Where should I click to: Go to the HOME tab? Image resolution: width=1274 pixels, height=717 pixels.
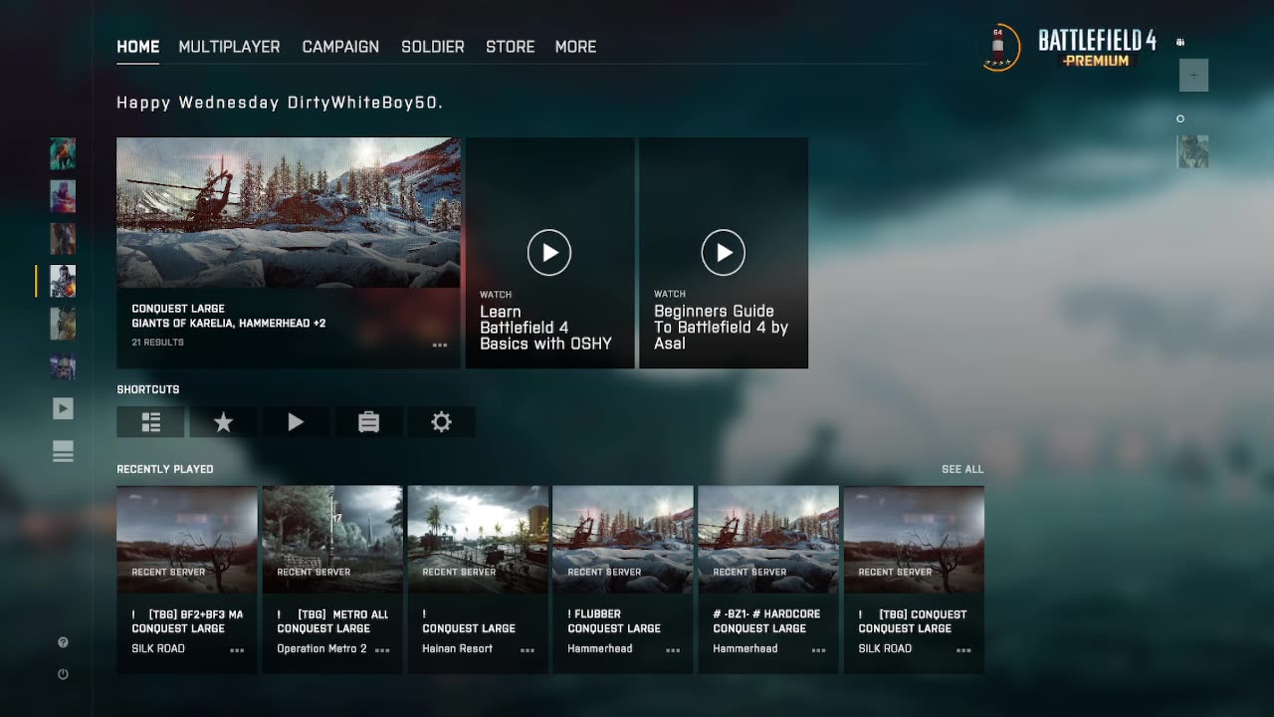tap(137, 47)
